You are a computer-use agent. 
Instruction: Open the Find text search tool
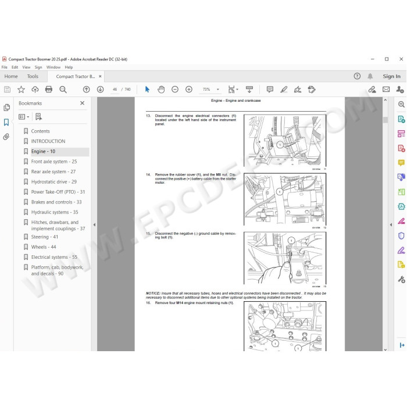tap(63, 90)
